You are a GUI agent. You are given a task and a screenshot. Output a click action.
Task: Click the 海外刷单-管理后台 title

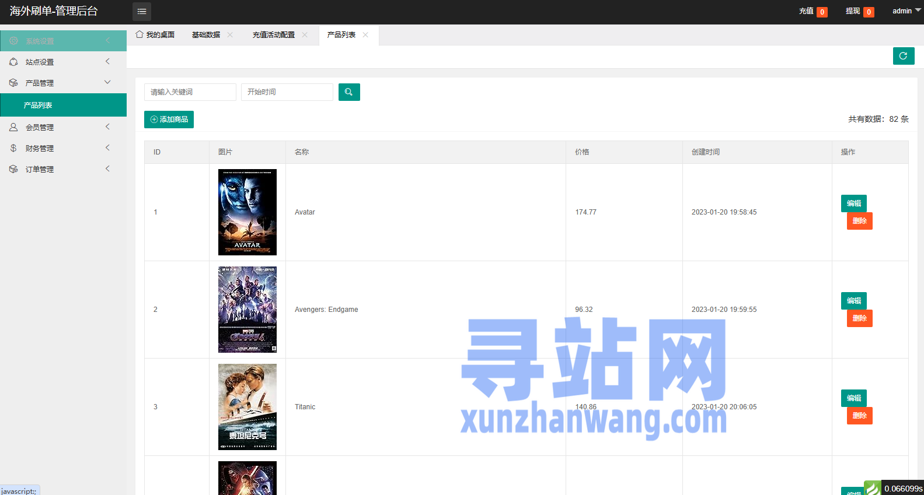click(54, 11)
